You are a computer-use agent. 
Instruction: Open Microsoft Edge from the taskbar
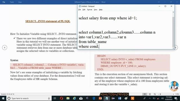pyautogui.click(x=94, y=98)
